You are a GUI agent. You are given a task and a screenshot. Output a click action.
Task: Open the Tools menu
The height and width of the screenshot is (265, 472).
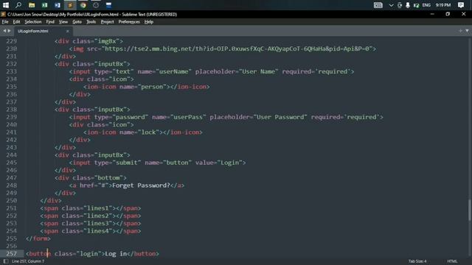point(91,21)
